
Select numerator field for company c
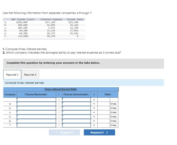click(36, 112)
